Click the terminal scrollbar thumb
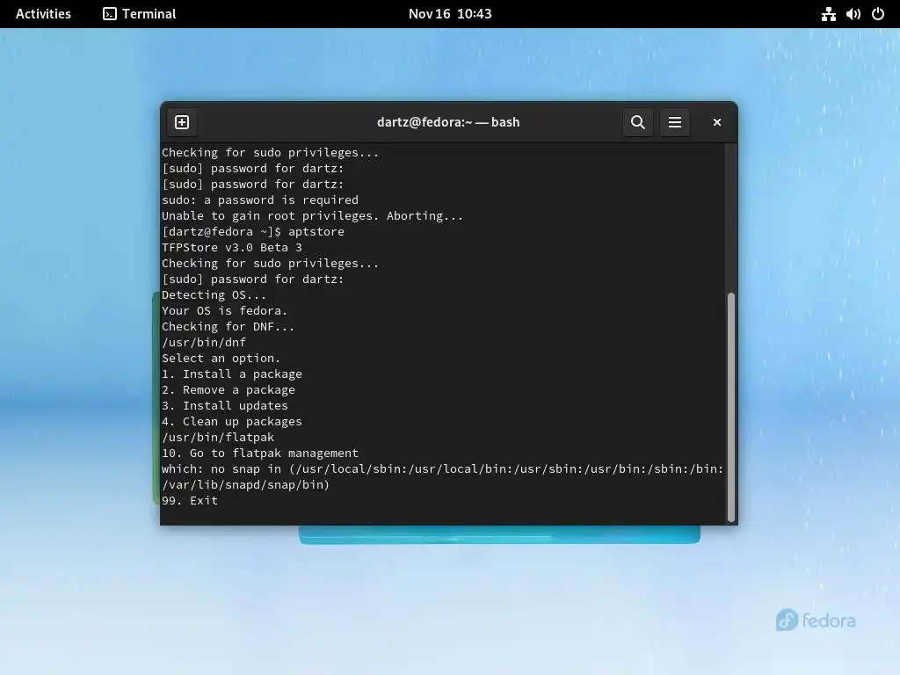Image resolution: width=900 pixels, height=675 pixels. point(730,407)
